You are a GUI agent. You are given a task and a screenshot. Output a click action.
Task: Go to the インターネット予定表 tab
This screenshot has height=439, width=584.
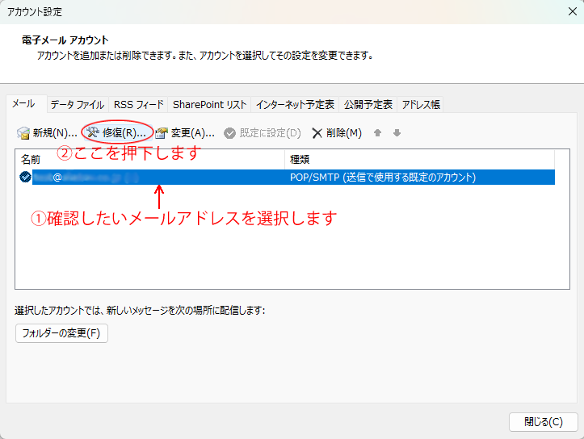[x=295, y=105]
